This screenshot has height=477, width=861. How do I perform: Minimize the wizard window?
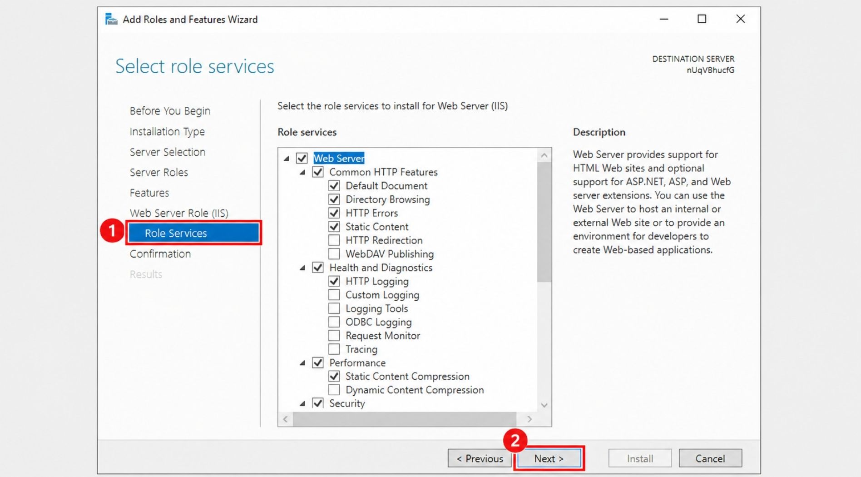pos(664,19)
